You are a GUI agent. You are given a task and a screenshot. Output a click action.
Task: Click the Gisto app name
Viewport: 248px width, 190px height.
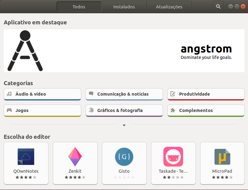[x=124, y=171]
